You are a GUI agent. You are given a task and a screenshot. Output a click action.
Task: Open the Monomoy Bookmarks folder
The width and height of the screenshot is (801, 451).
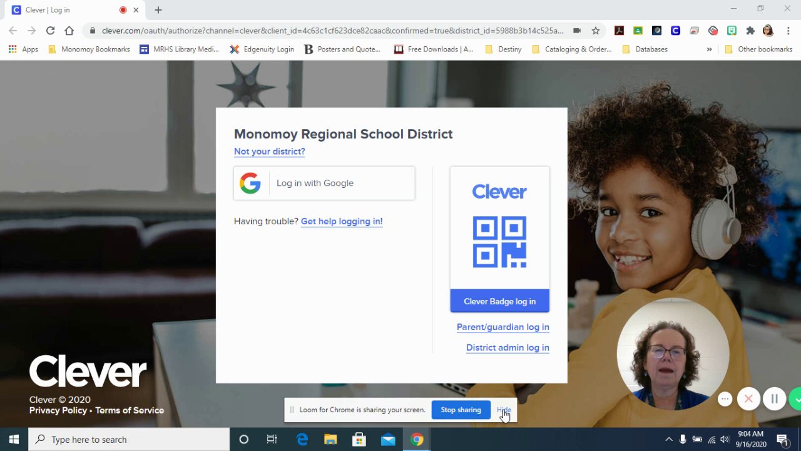[x=89, y=49]
